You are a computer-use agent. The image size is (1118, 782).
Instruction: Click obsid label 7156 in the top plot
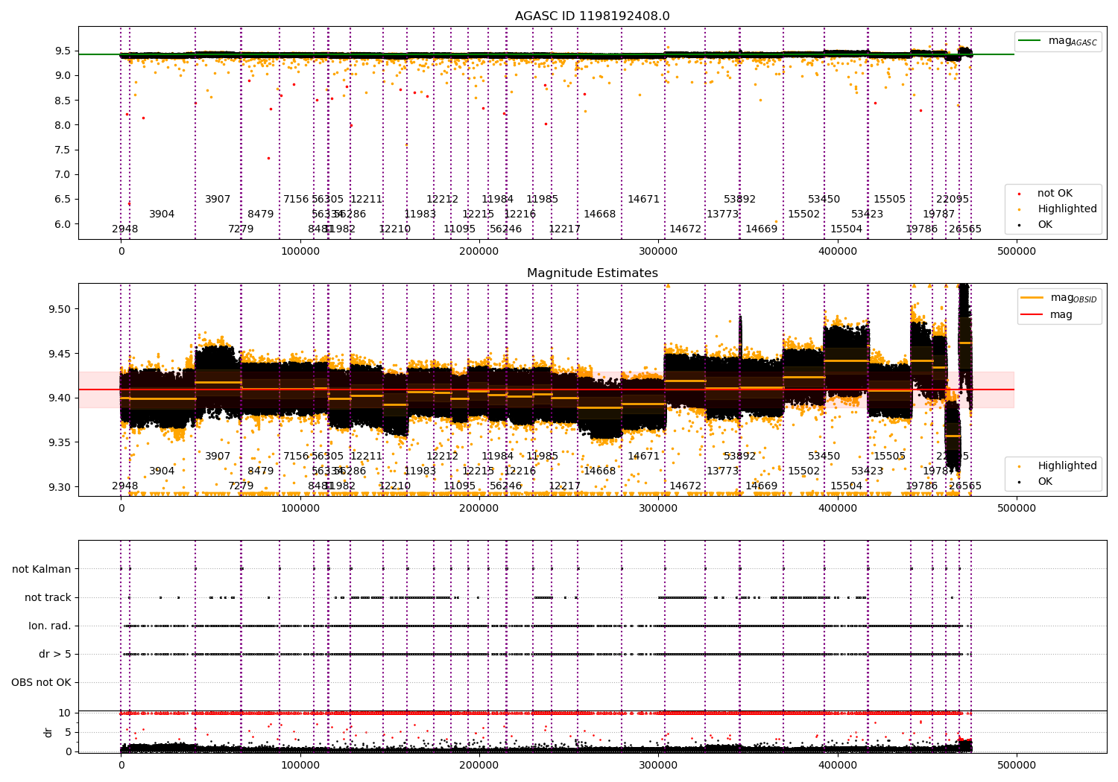click(296, 199)
